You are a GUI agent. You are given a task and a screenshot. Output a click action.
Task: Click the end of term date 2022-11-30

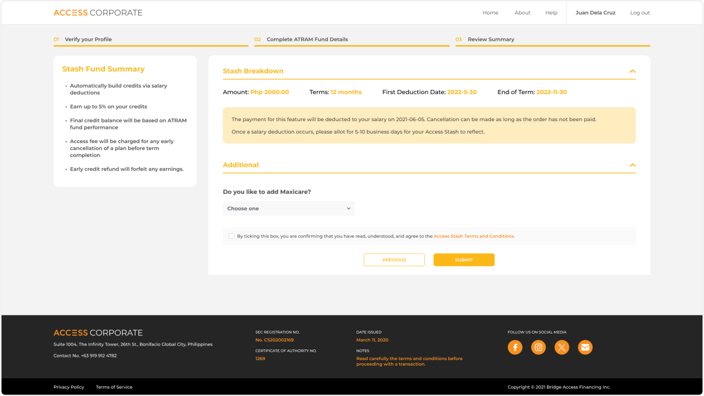(552, 92)
